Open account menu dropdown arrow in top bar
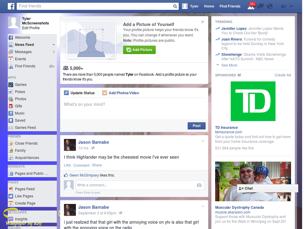Screen dimensions: 306x229 click(292, 7)
